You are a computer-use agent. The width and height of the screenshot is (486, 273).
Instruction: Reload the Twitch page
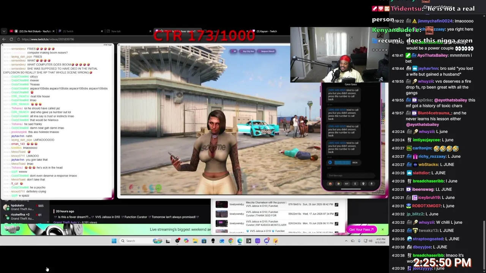11,39
